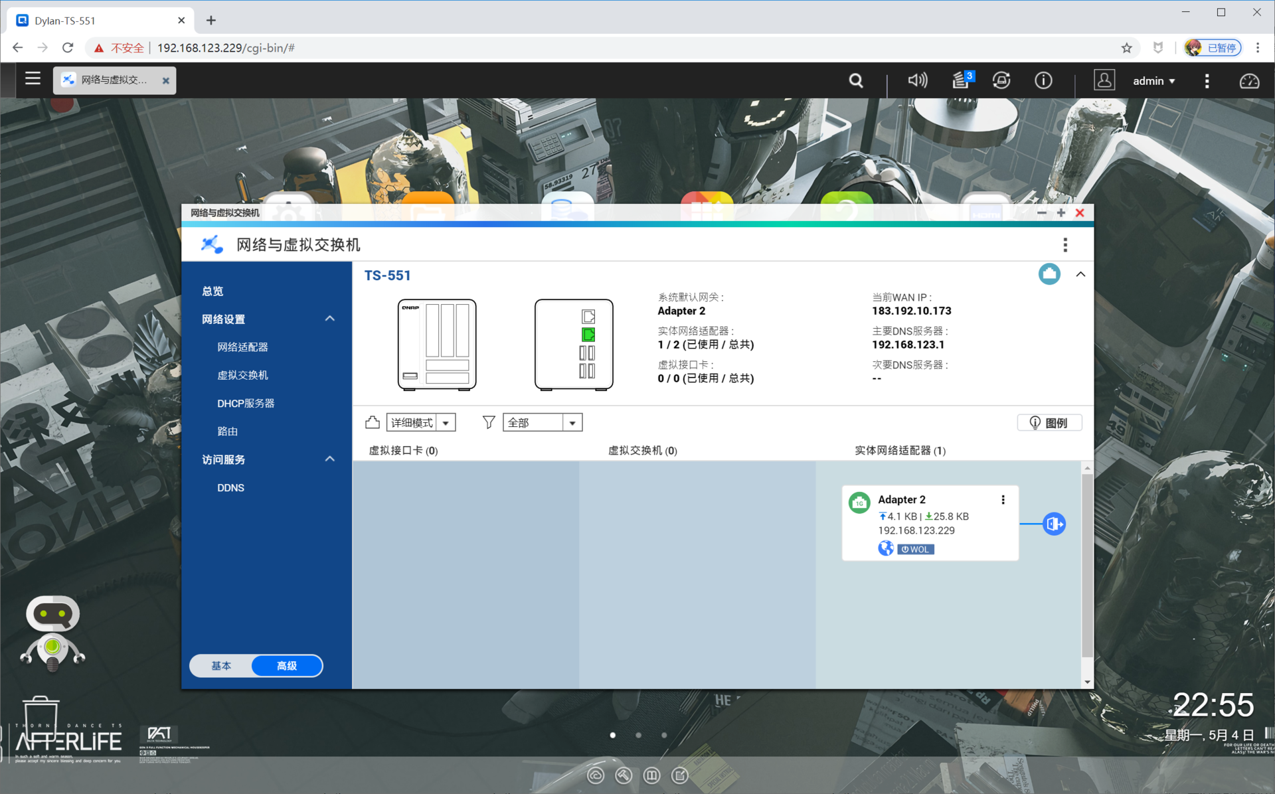Viewport: 1275px width, 794px height.
Task: Click the search magnifier icon
Action: [x=856, y=81]
